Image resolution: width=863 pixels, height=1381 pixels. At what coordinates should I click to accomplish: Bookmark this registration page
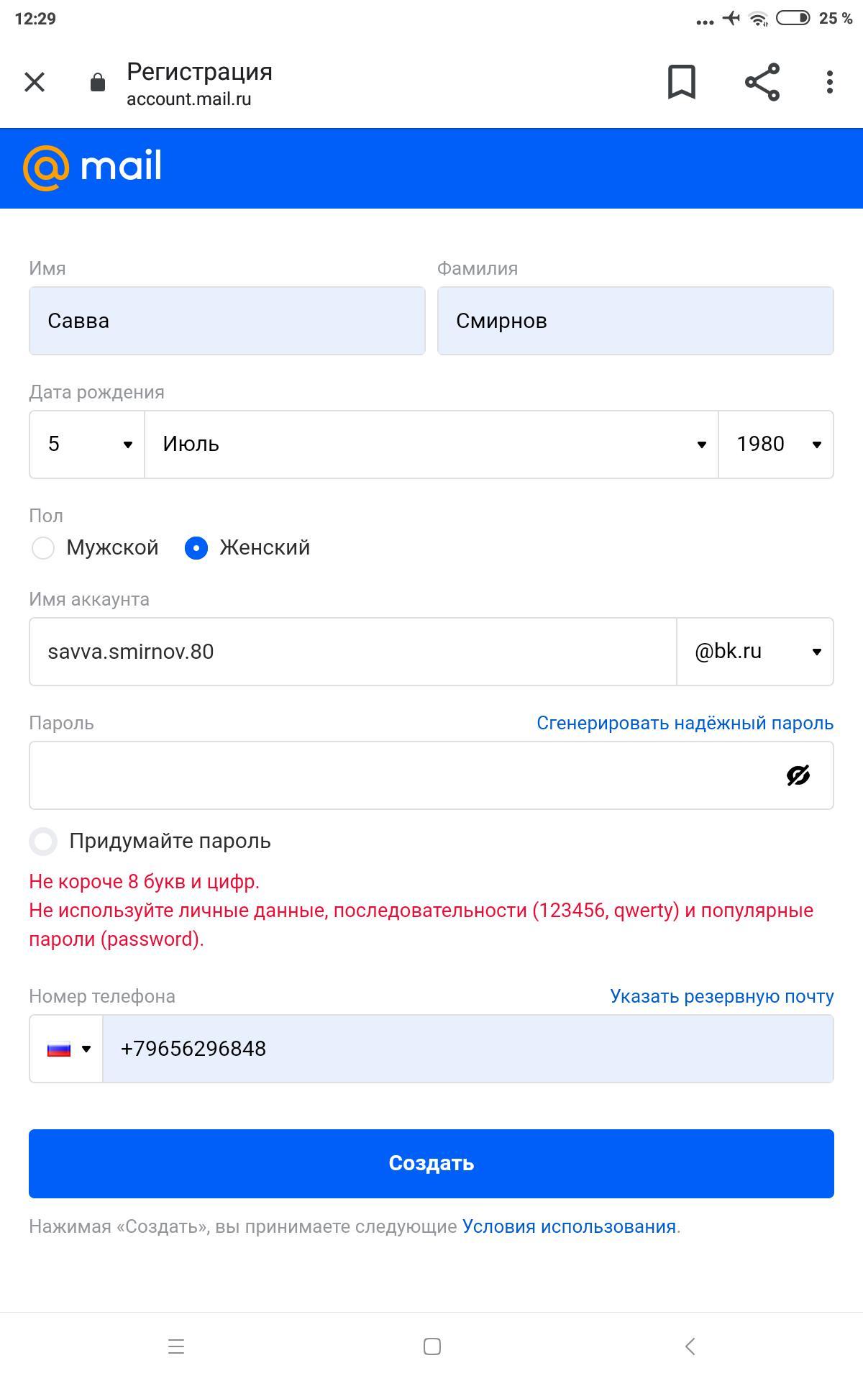(x=681, y=82)
